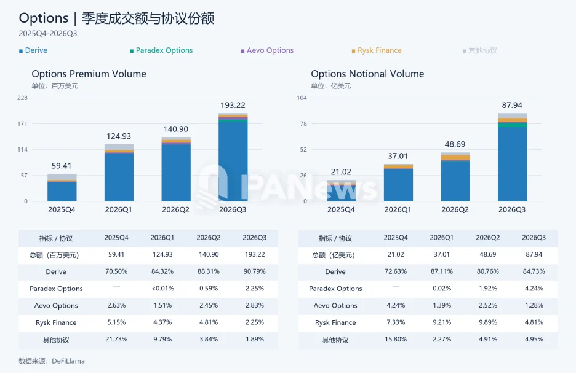
Task: Click the 2025Q4-2026Q3 subtitle
Action: [48, 33]
